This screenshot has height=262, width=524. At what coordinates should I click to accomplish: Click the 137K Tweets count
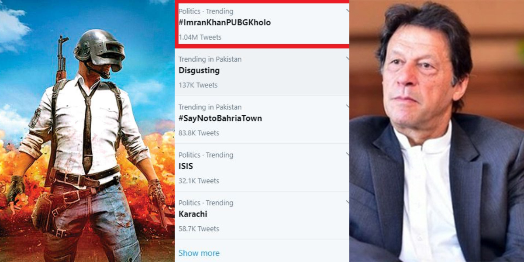tap(198, 85)
